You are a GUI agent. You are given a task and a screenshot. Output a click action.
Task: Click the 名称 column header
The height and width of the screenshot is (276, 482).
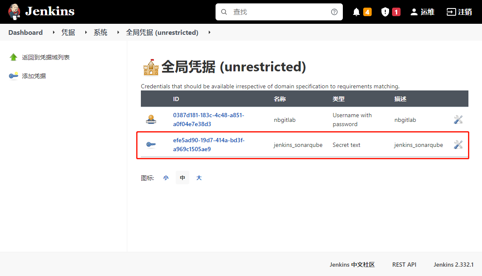point(280,99)
